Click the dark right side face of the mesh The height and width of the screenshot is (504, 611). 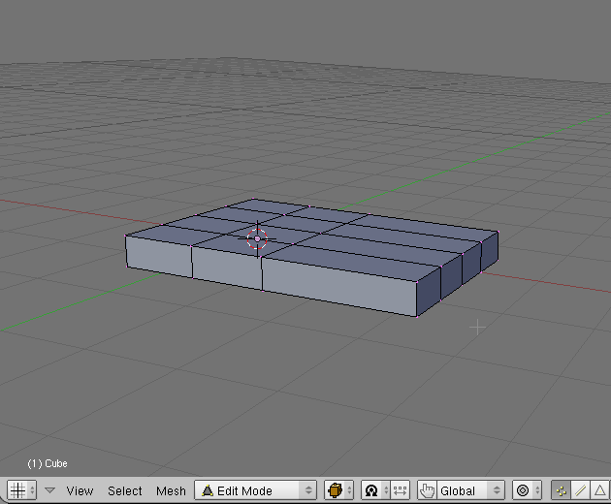[457, 274]
